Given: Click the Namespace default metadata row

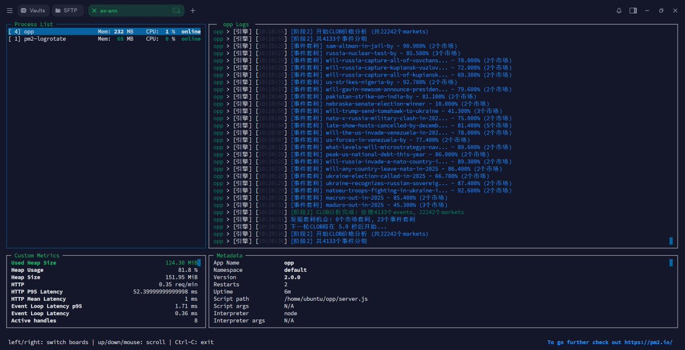Looking at the screenshot, I should pos(260,270).
